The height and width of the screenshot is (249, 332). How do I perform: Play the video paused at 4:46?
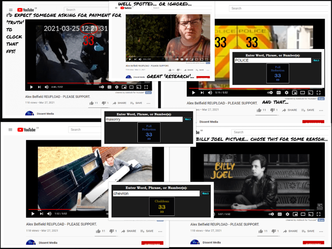(x=31, y=87)
